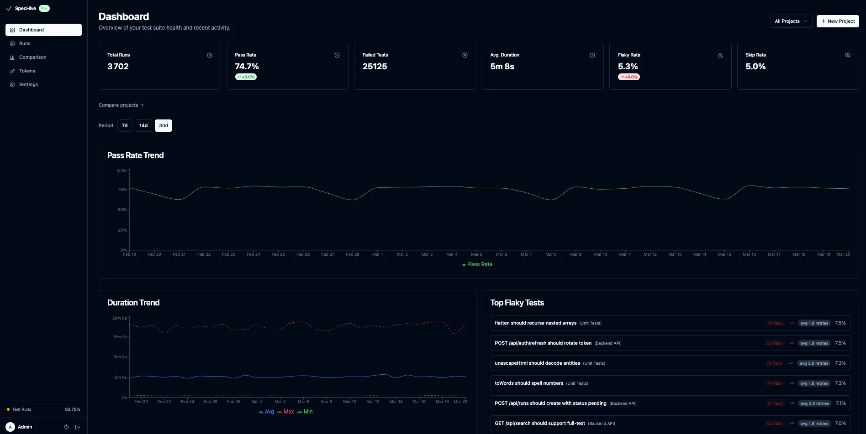Click the logout icon next to Admin
Image resolution: width=866 pixels, height=434 pixels.
pyautogui.click(x=78, y=427)
